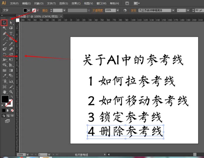Pick the Pen tool
204x158 pixels.
pyautogui.click(x=4, y=33)
